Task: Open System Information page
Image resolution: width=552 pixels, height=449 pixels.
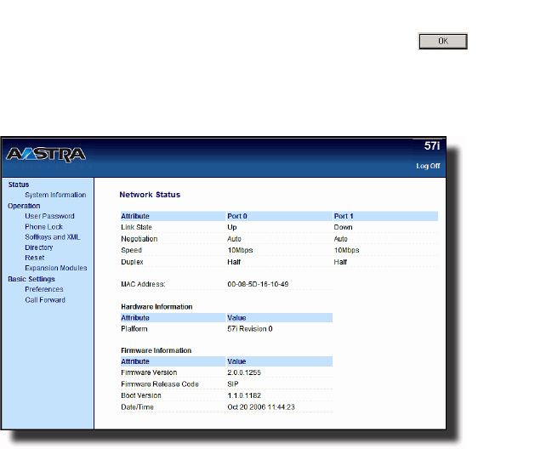Action: pyautogui.click(x=55, y=195)
